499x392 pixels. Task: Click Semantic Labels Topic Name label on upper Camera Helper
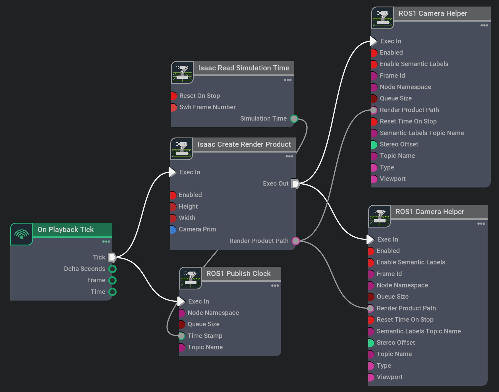tap(422, 133)
